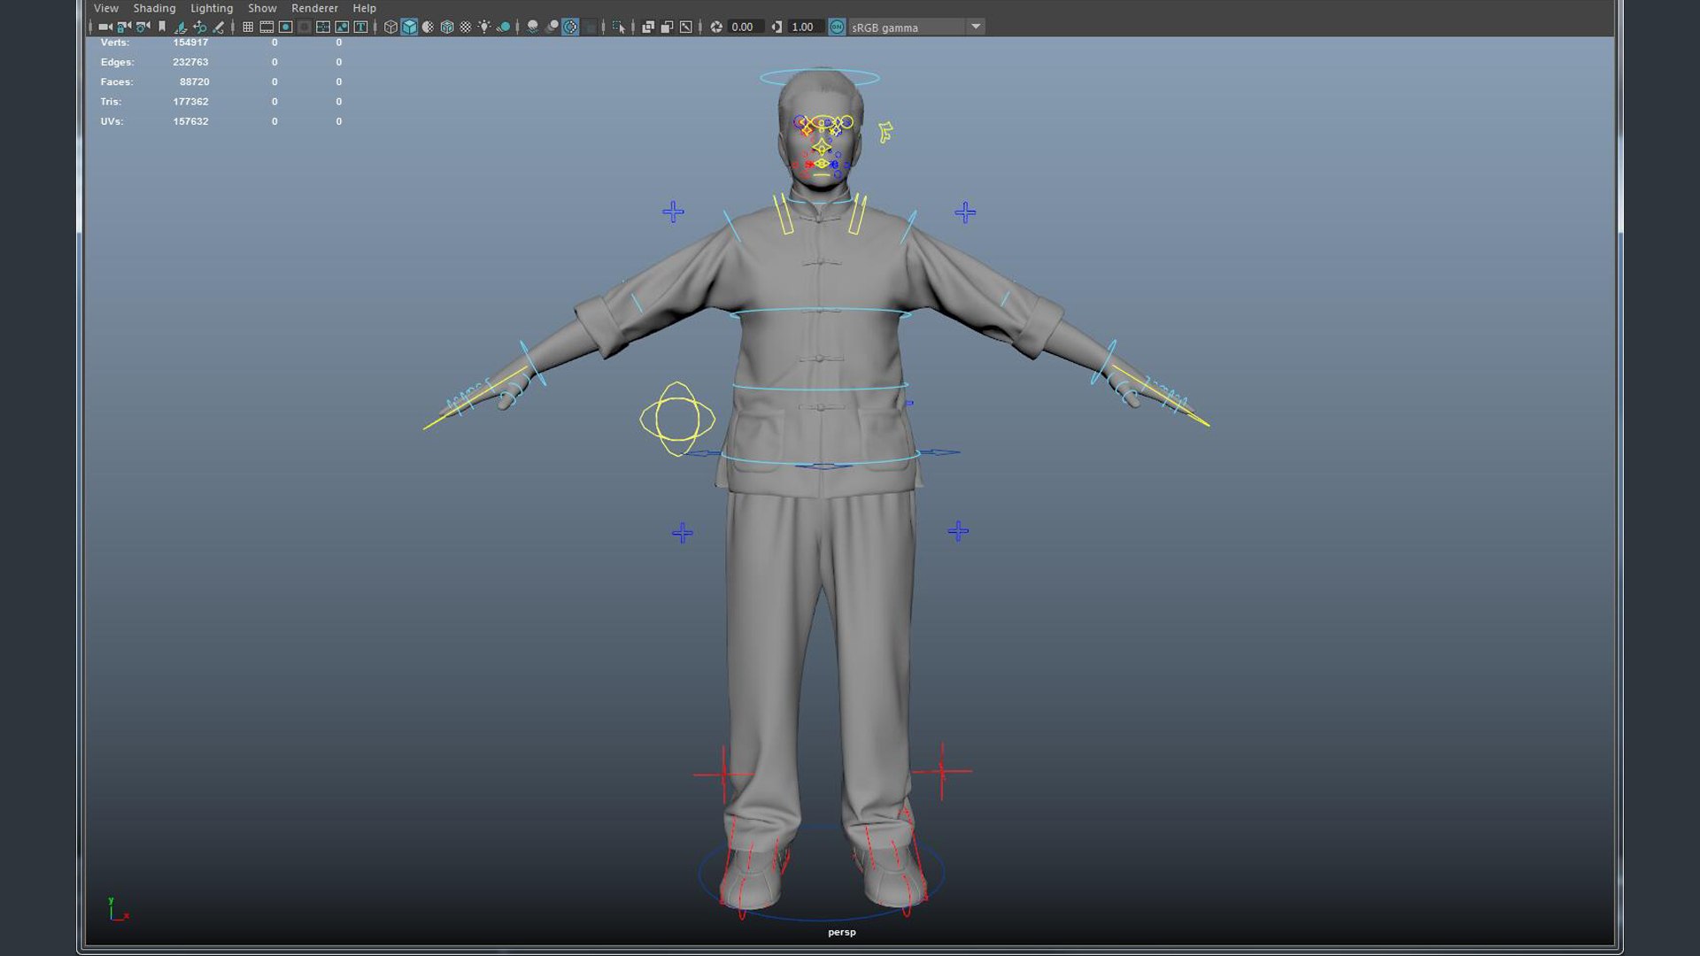Switch to Wireframe cube shading icon

tap(390, 27)
